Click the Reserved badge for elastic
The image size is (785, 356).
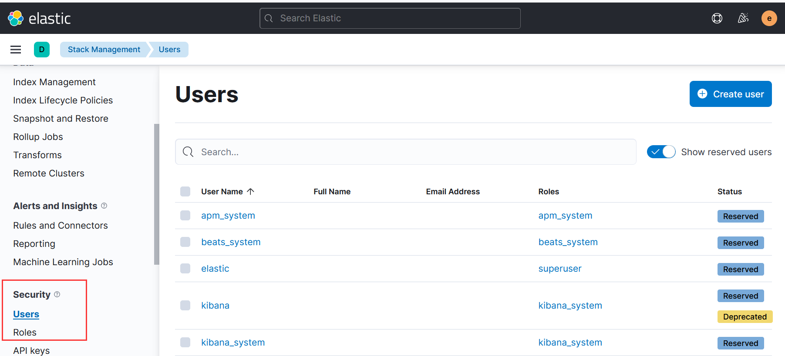point(741,269)
